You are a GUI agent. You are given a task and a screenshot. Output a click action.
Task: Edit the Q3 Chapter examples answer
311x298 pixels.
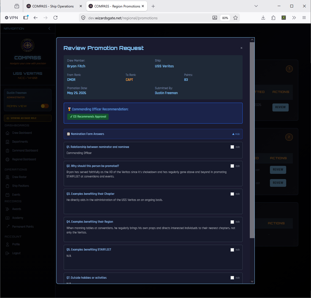(238, 194)
